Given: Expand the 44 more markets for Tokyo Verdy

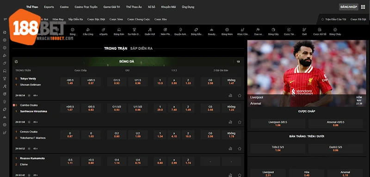Looking at the screenshot, I should coord(35,95).
